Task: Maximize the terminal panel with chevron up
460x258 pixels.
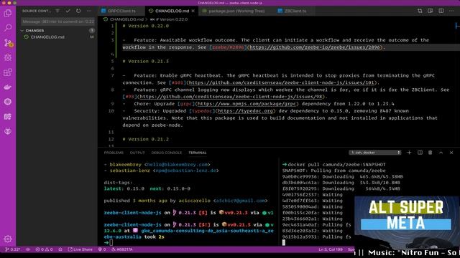Action: pyautogui.click(x=441, y=153)
